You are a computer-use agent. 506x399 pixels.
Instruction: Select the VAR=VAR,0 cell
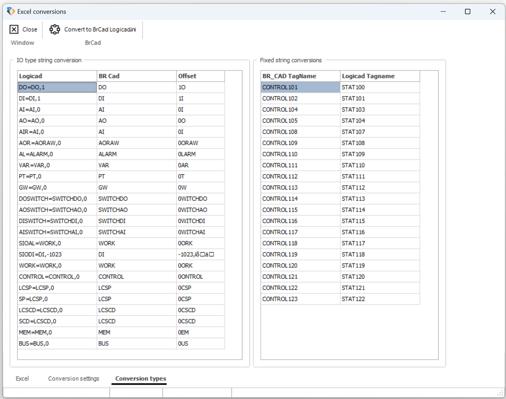pyautogui.click(x=57, y=165)
